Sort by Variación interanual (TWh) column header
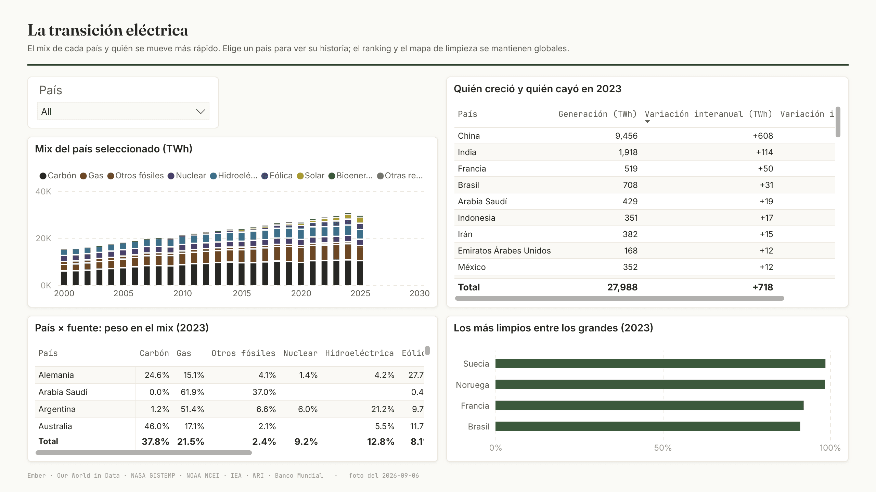 pyautogui.click(x=708, y=114)
